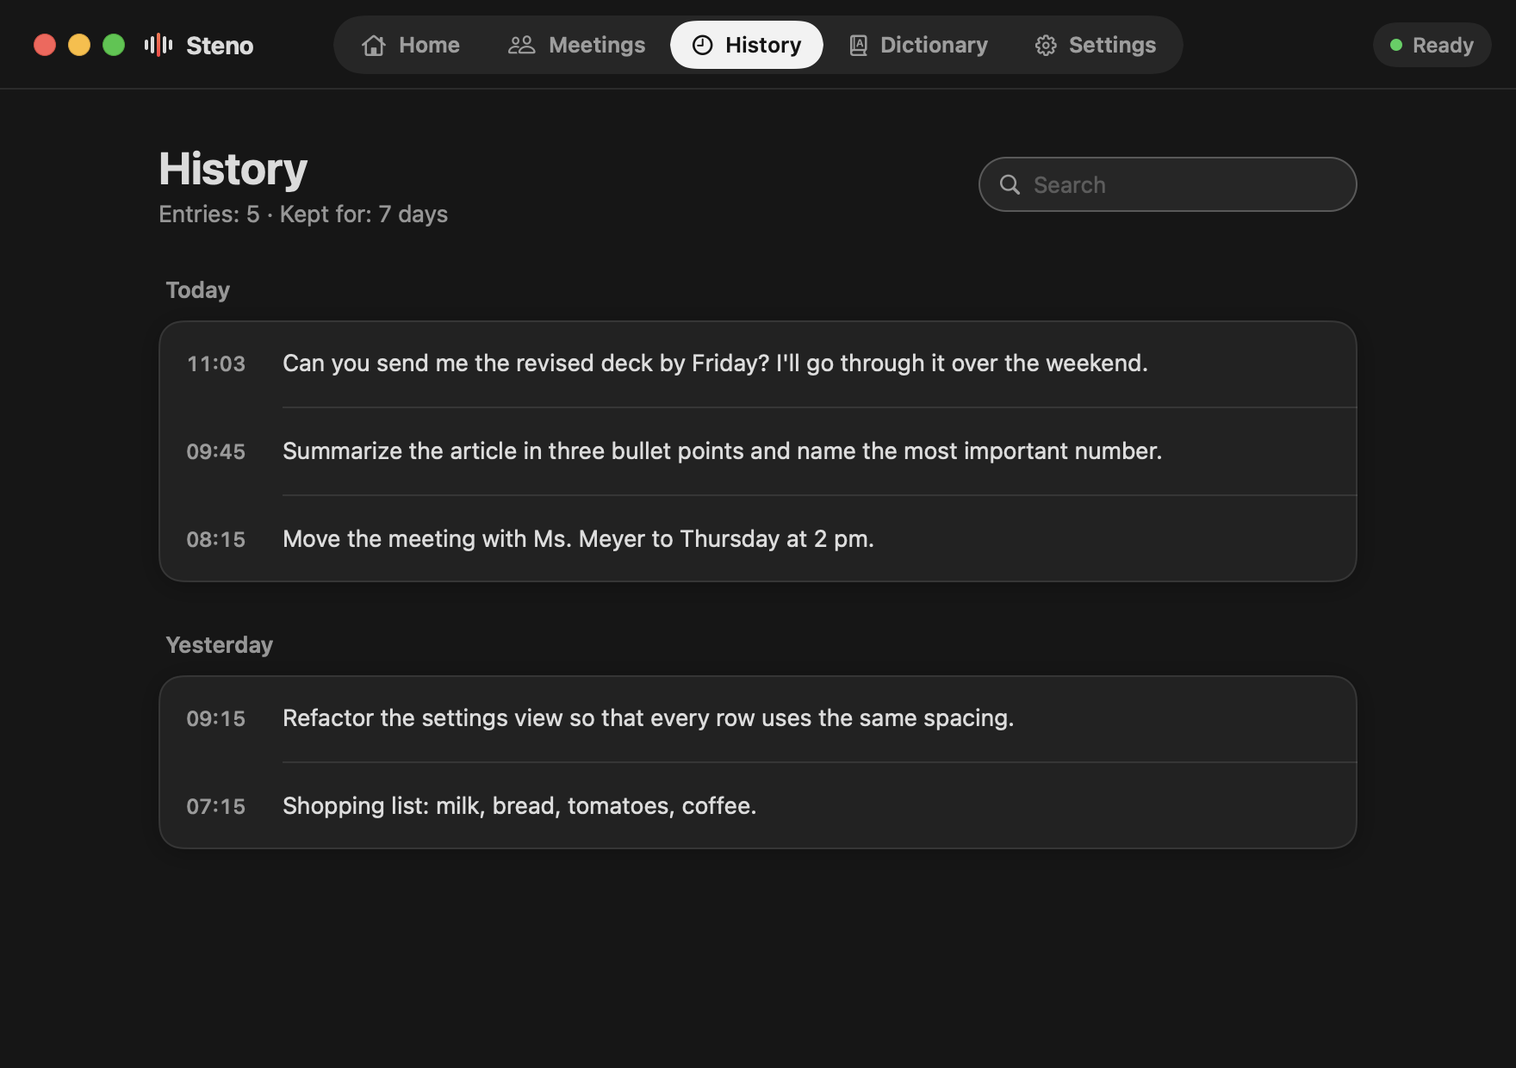
Task: Click the History page heading
Action: (233, 169)
